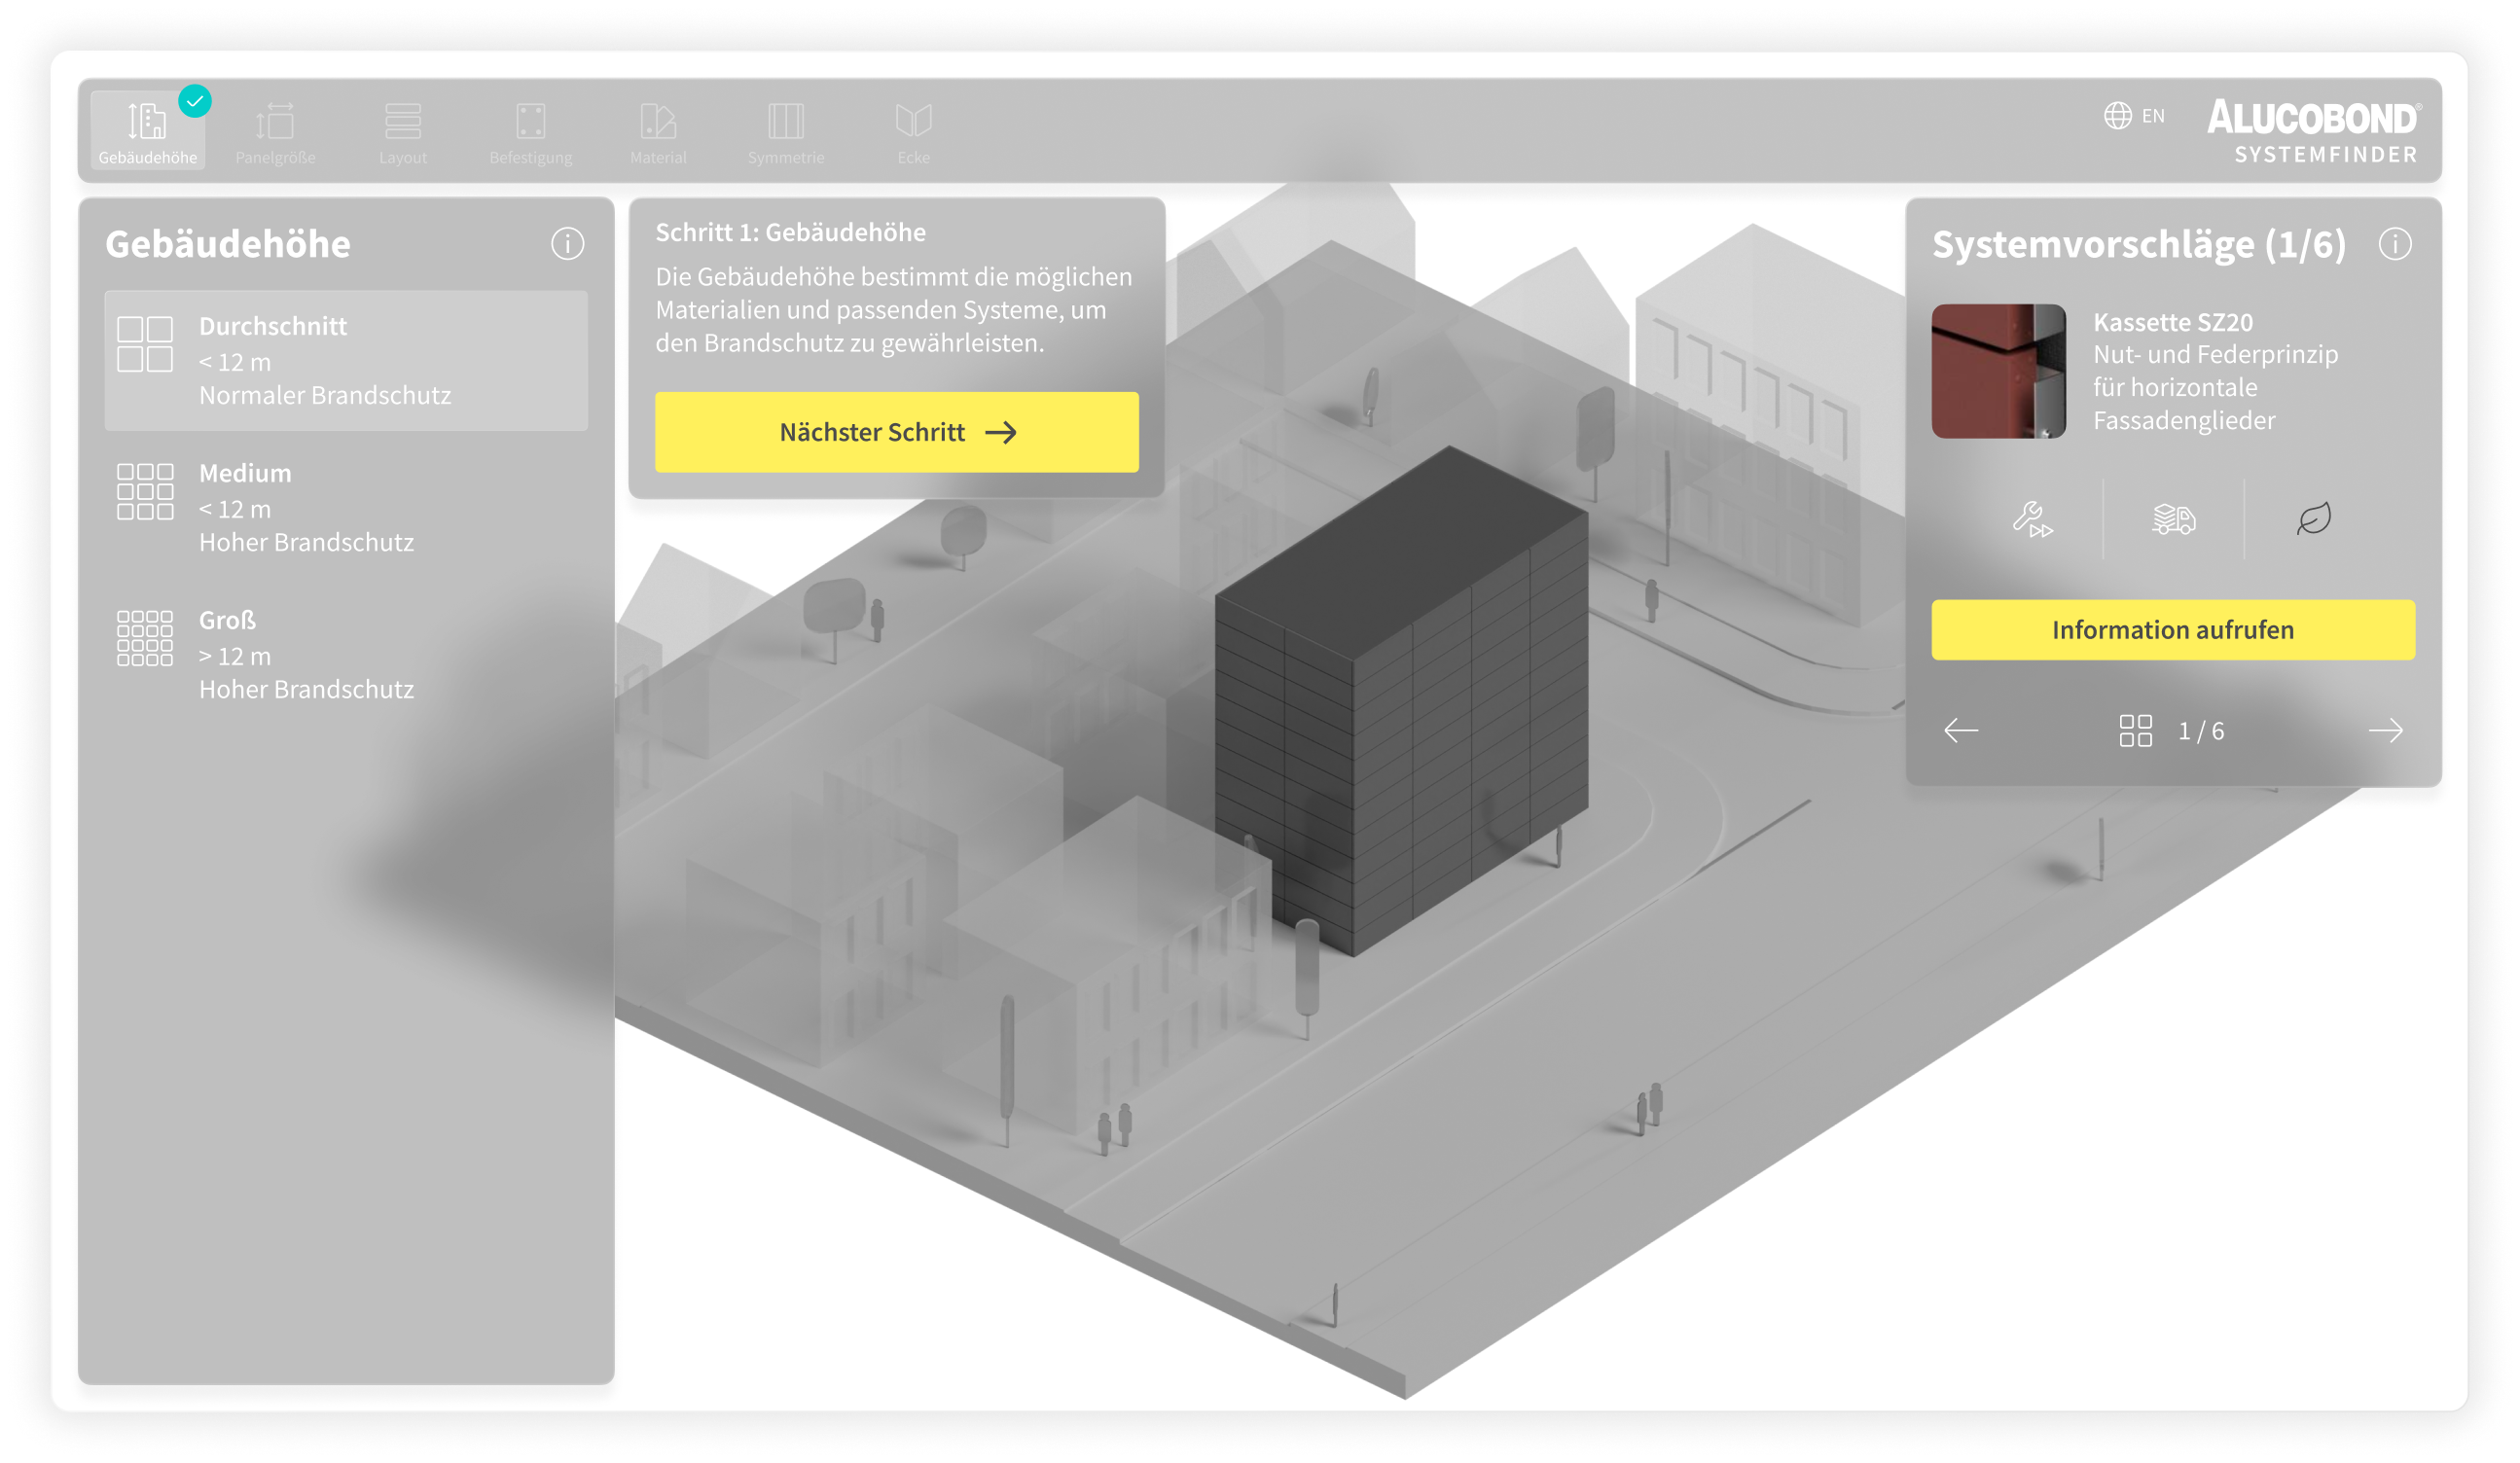Switch language with the EN globe selector
Image resolution: width=2520 pixels, height=1463 pixels.
coord(2134,116)
